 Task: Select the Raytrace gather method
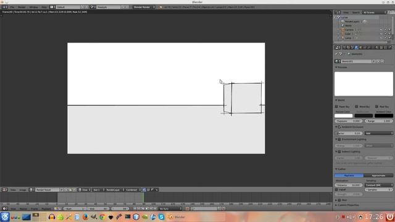pos(349,175)
